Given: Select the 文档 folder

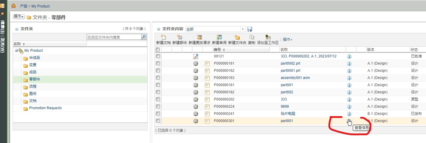Looking at the screenshot, I should (33, 101).
